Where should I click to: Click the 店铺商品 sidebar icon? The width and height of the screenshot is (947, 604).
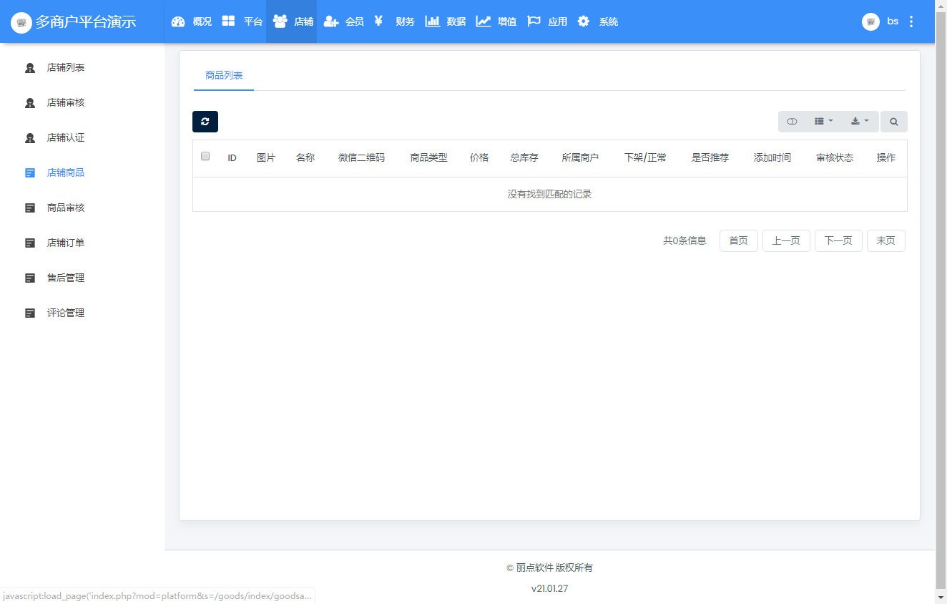coord(30,172)
